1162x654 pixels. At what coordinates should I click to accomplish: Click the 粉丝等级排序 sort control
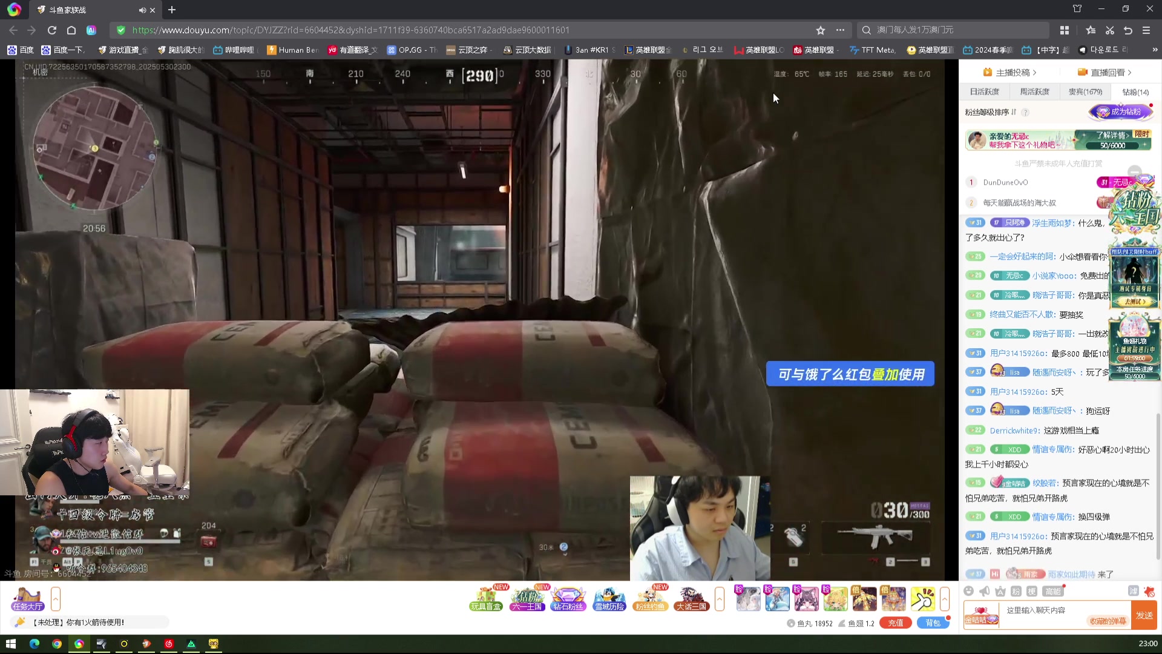[x=990, y=112]
